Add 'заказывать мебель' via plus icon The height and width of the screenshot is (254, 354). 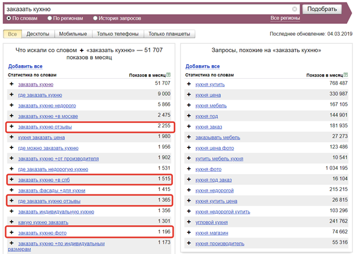[189, 137]
